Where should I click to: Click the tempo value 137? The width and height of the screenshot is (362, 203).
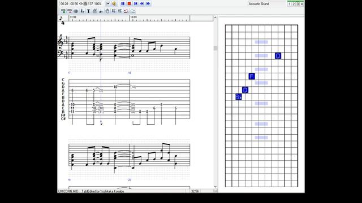coord(90,4)
